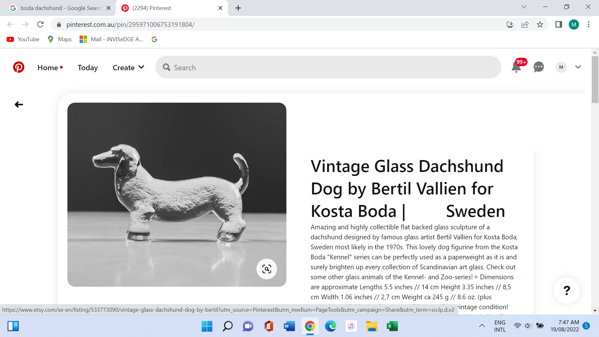Click the share this page icon
The height and width of the screenshot is (337, 599).
coord(525,24)
